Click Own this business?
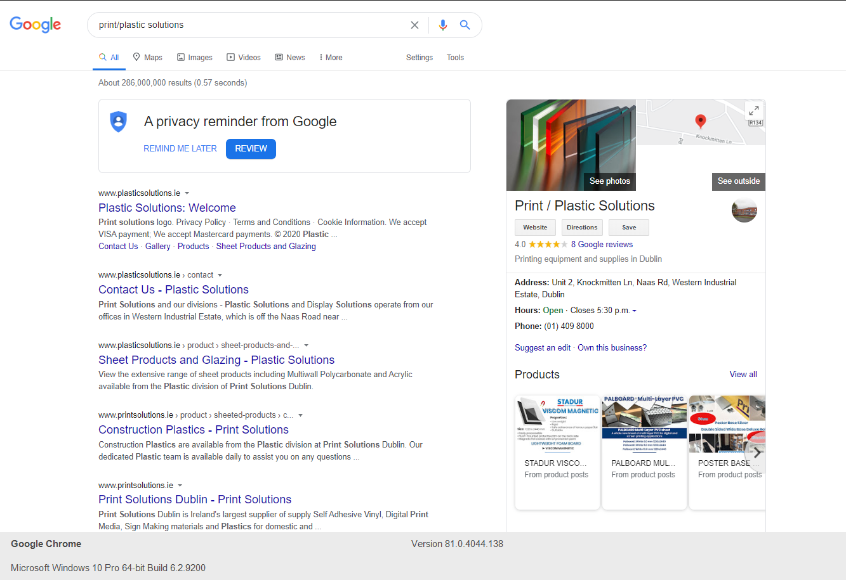Image resolution: width=846 pixels, height=580 pixels. pos(612,347)
